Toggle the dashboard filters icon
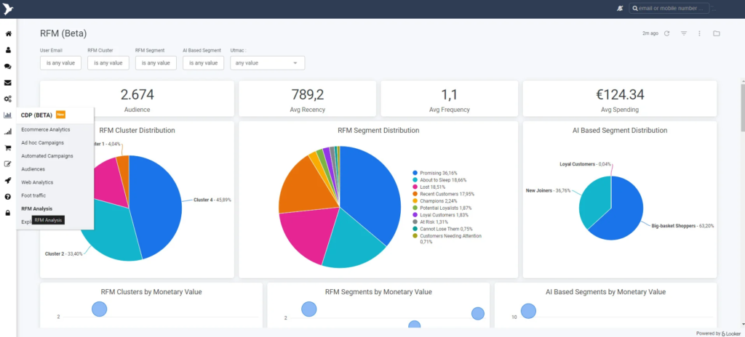This screenshot has width=745, height=337. 683,33
